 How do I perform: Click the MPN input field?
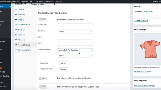pos(75,38)
